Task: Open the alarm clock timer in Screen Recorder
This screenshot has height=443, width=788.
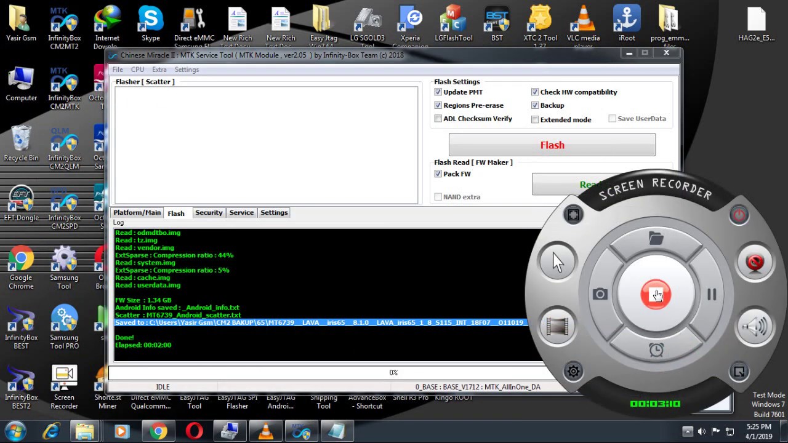Action: [656, 350]
